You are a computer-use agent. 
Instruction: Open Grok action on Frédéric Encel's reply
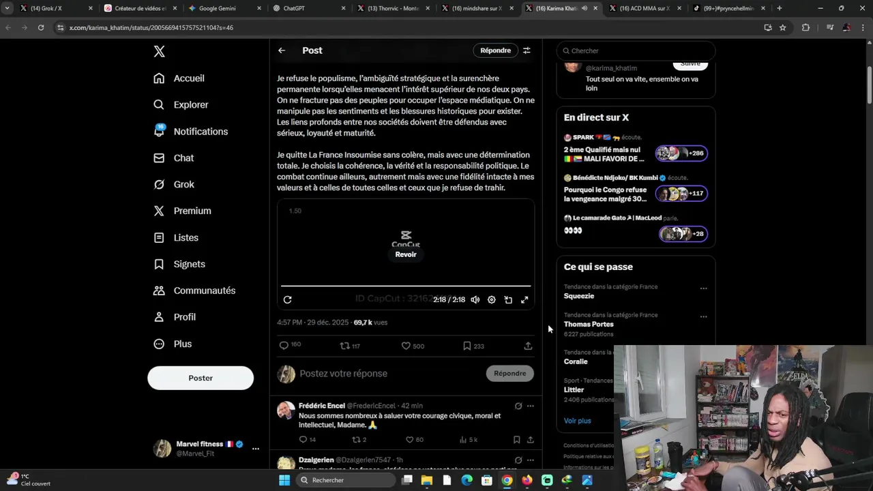point(518,406)
